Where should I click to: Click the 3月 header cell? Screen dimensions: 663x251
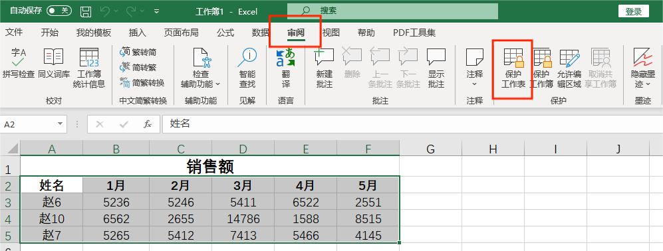coord(243,185)
